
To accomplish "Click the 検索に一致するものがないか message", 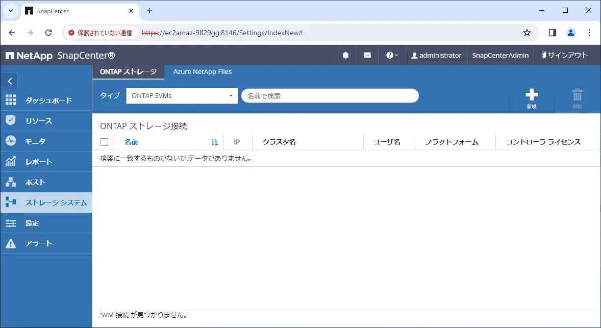I will coord(176,158).
